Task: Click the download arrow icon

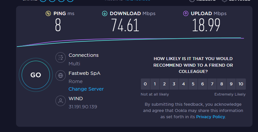Action: [105, 13]
